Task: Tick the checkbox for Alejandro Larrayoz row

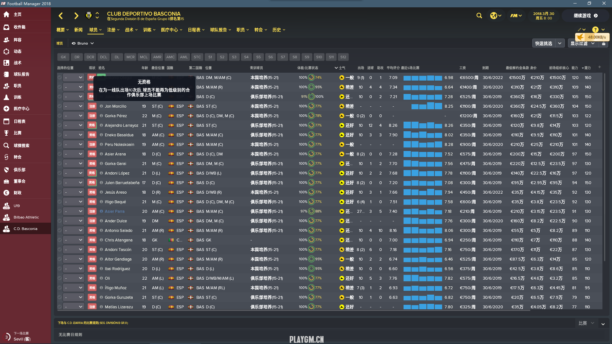Action: point(60,125)
